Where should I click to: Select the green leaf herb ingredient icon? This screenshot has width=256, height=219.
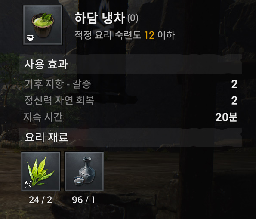pyautogui.click(x=40, y=171)
